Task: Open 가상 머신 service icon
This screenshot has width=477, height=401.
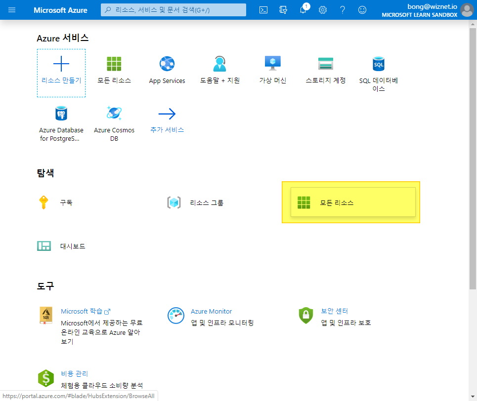Action: tap(272, 64)
